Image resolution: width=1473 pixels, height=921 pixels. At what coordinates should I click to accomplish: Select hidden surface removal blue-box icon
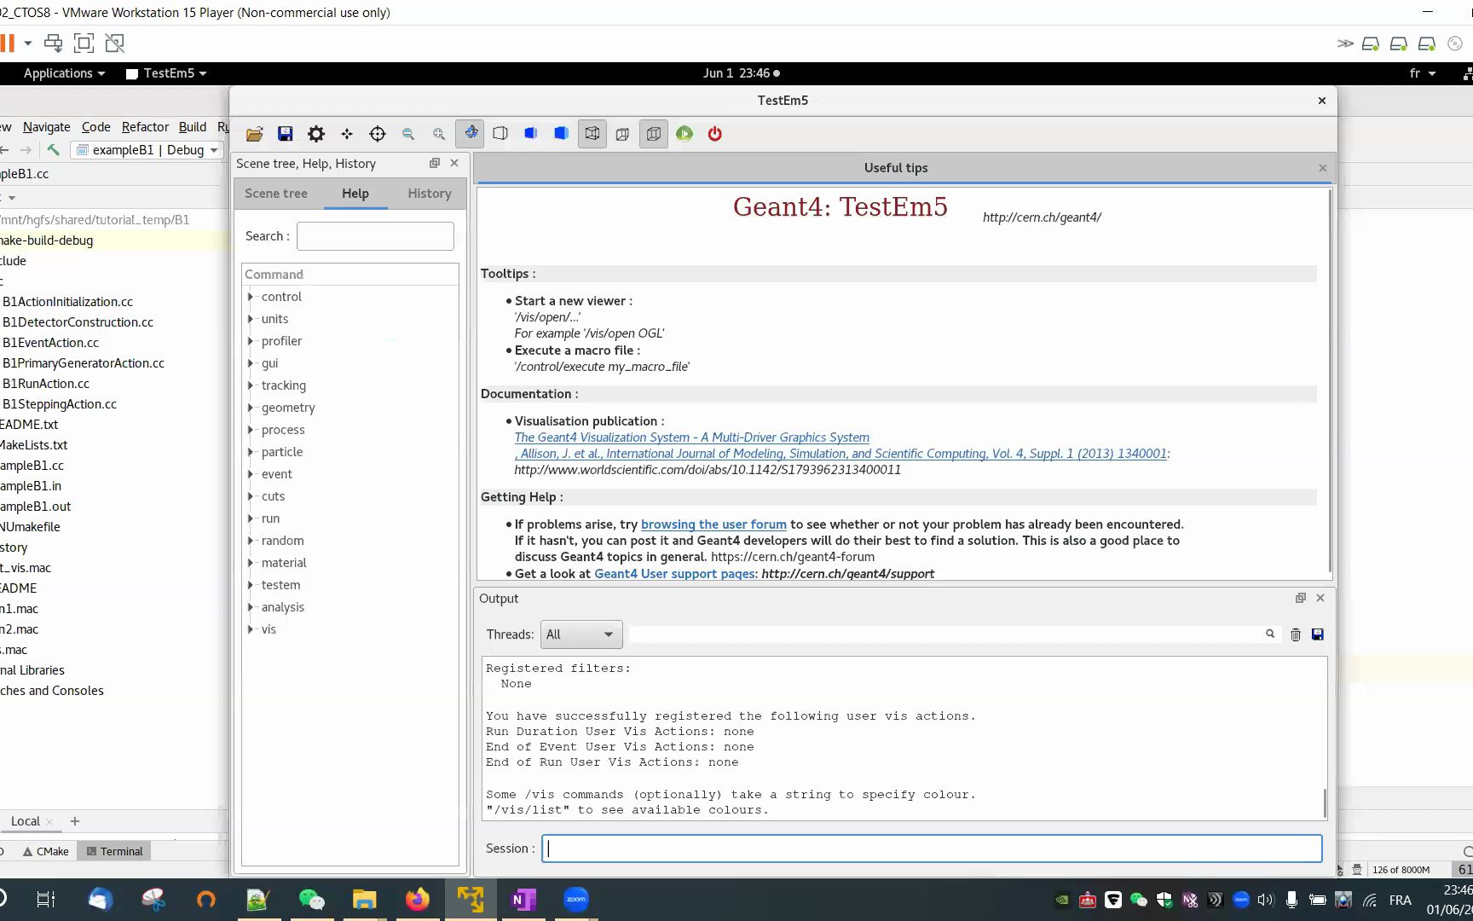click(531, 134)
